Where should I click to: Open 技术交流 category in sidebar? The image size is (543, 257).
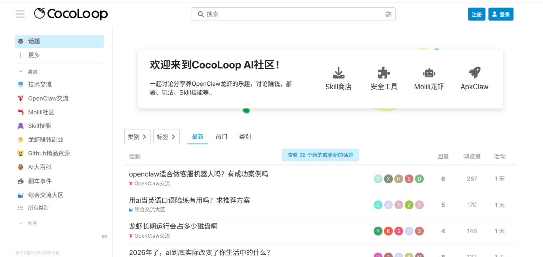[x=40, y=84]
